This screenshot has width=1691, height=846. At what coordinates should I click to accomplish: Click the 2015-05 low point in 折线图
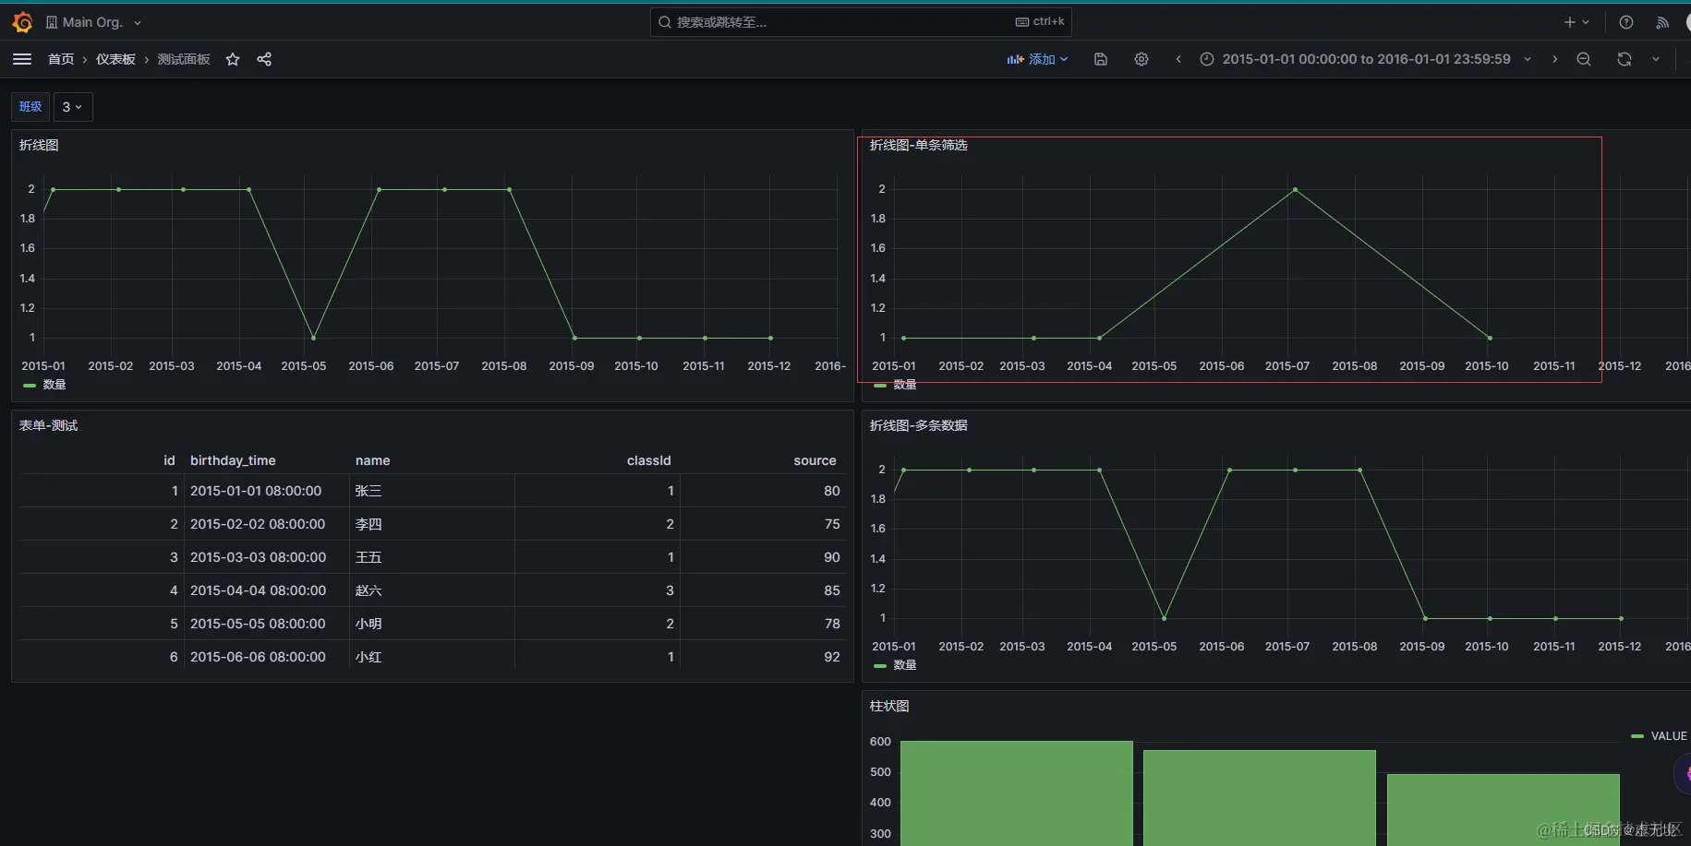tap(314, 338)
